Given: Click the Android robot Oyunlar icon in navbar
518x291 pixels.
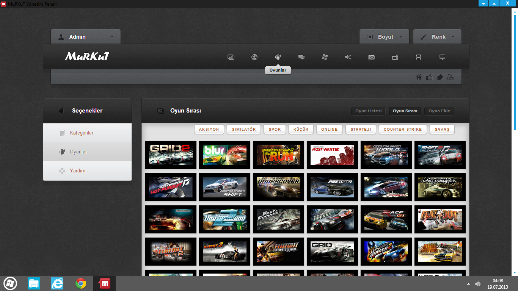Looking at the screenshot, I should pos(278,57).
